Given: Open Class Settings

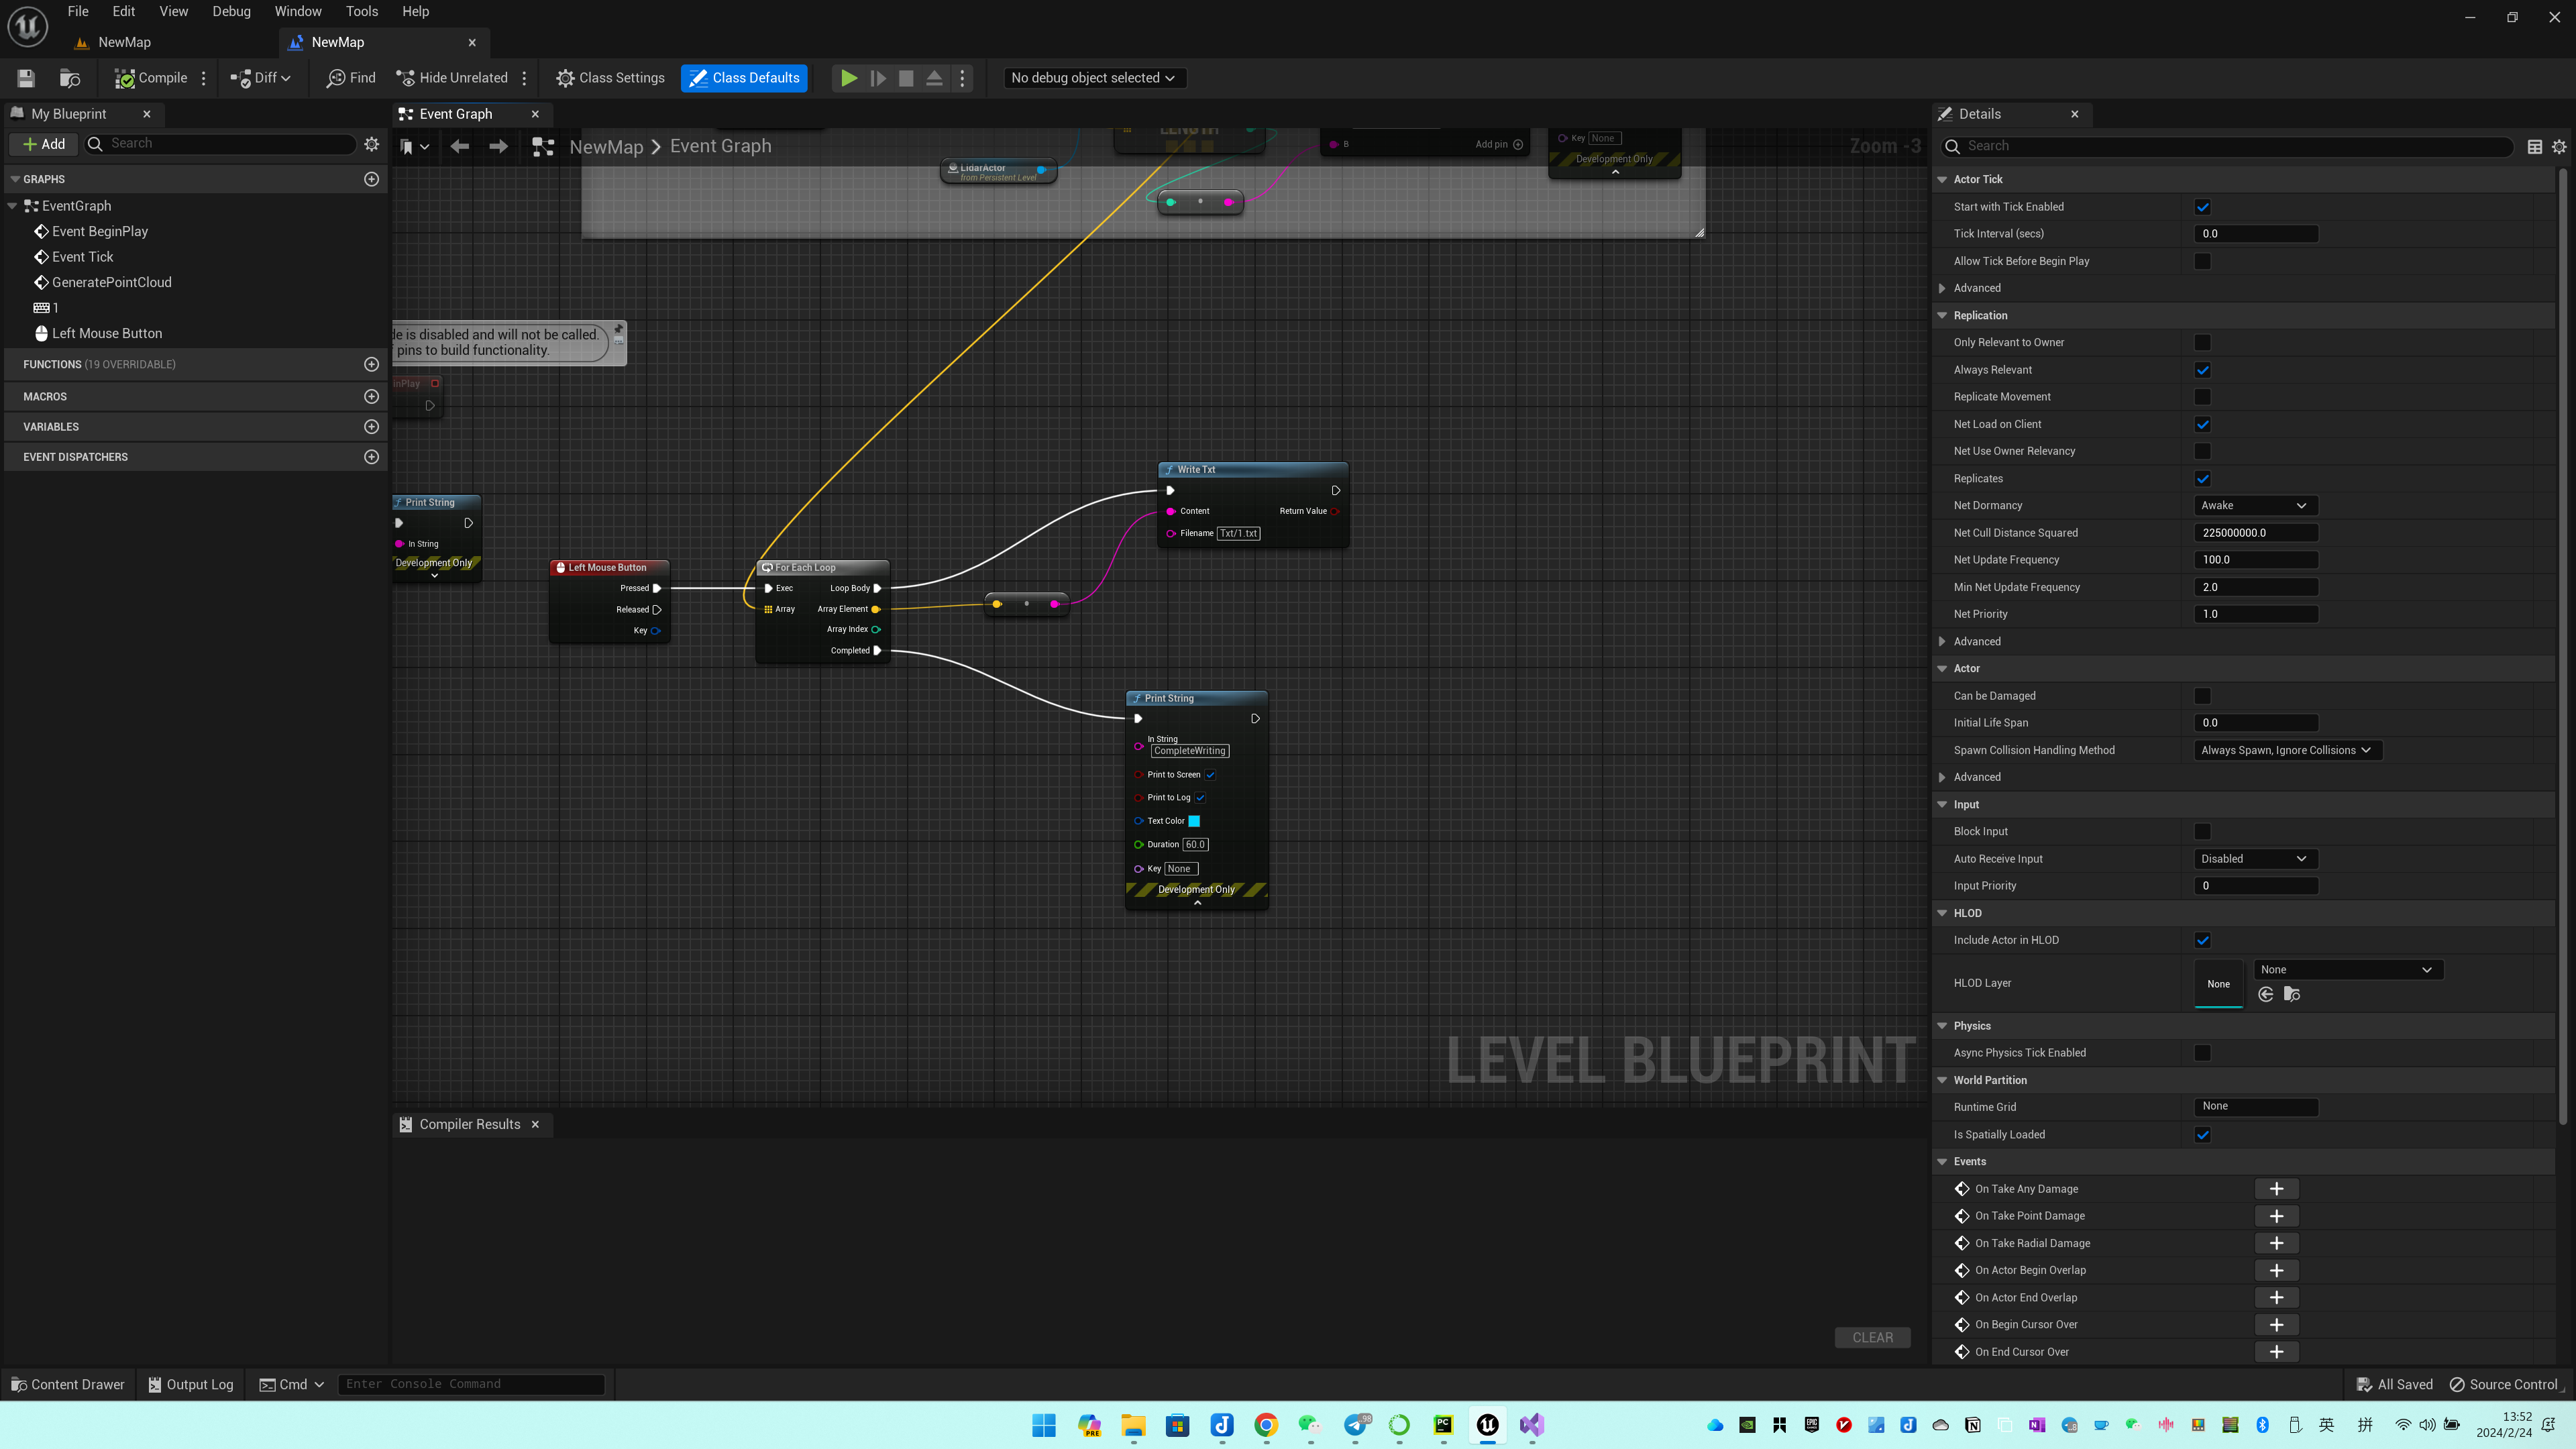Looking at the screenshot, I should pyautogui.click(x=610, y=78).
